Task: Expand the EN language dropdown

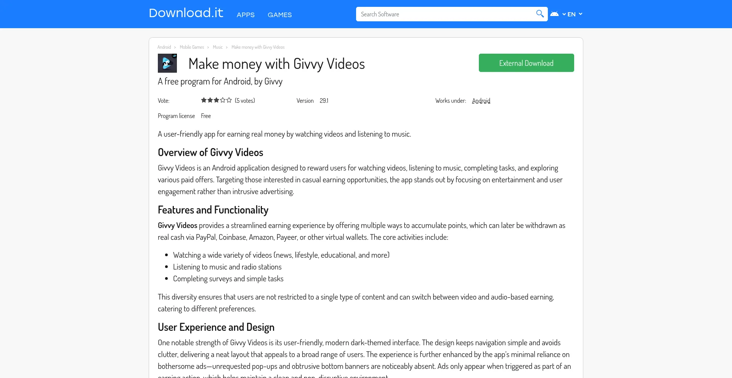Action: pyautogui.click(x=575, y=14)
